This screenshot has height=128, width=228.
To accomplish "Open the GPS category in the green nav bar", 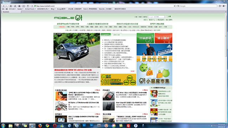I will coord(77,27).
